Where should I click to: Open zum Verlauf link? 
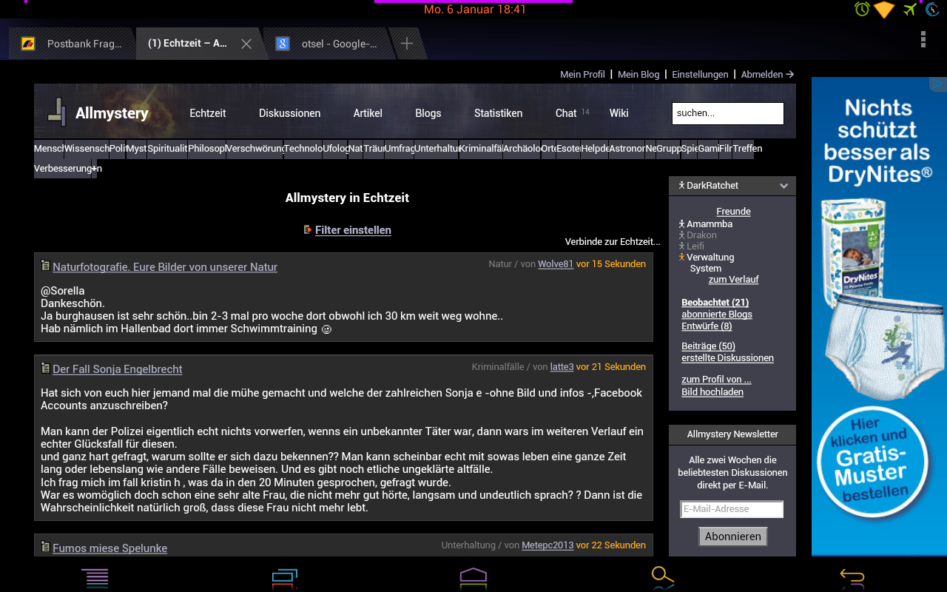click(x=733, y=280)
